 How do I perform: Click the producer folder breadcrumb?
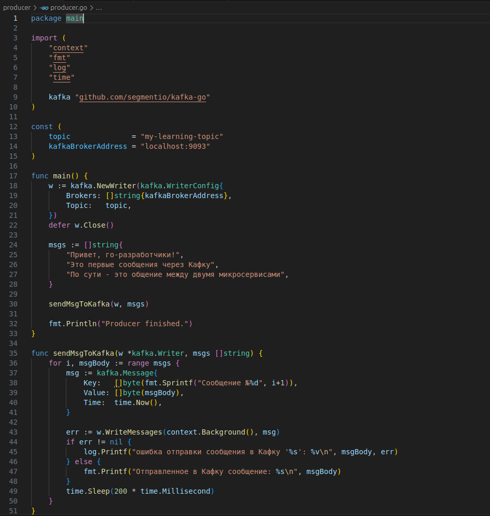pyautogui.click(x=17, y=8)
